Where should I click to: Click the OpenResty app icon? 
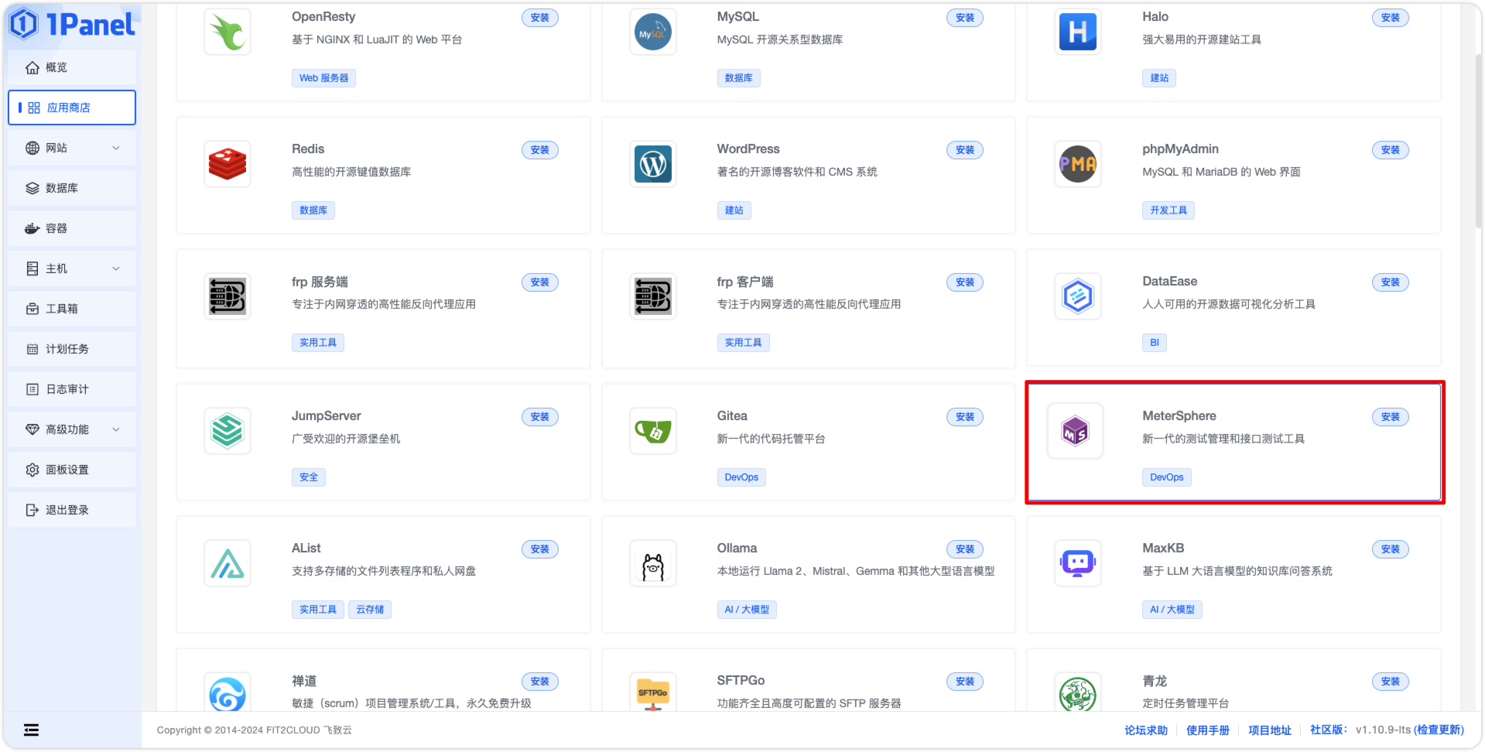228,32
